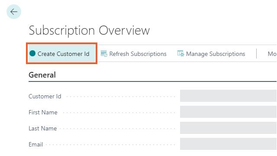Viewport: 277px width, 156px height.
Task: Click the First Name field caption
Action: point(43,112)
